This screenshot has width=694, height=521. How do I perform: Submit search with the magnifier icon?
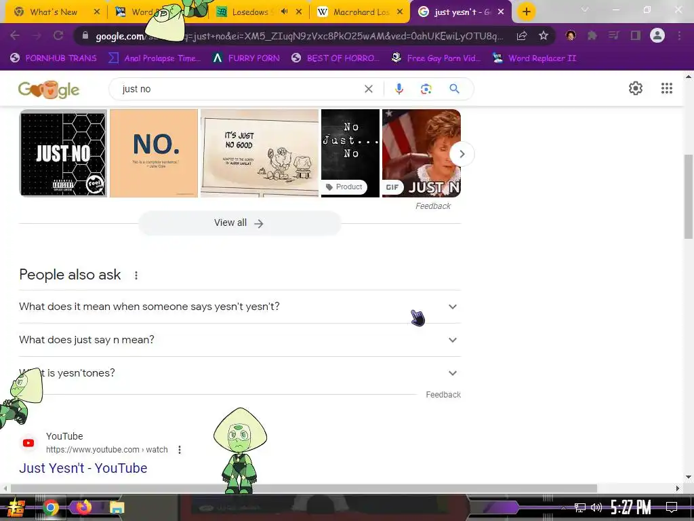[454, 89]
